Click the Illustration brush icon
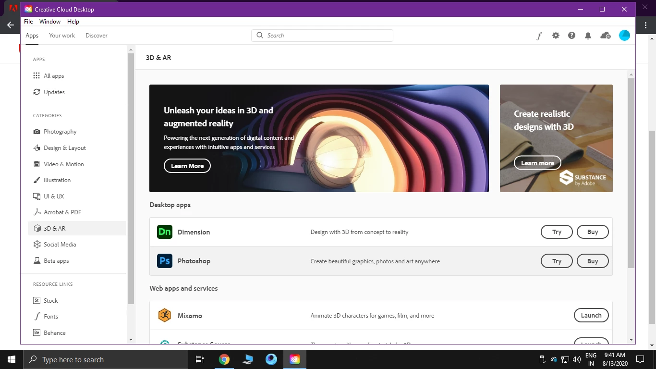This screenshot has height=369, width=656. [36, 180]
